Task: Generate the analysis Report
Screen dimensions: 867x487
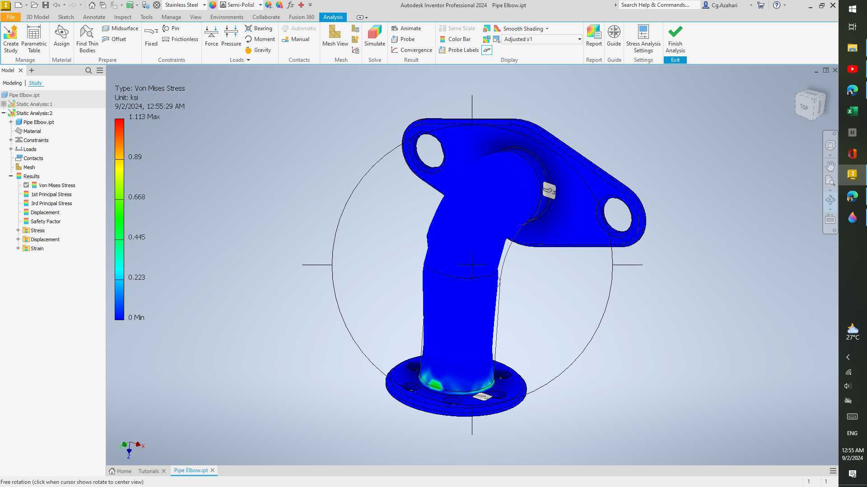Action: 594,36
